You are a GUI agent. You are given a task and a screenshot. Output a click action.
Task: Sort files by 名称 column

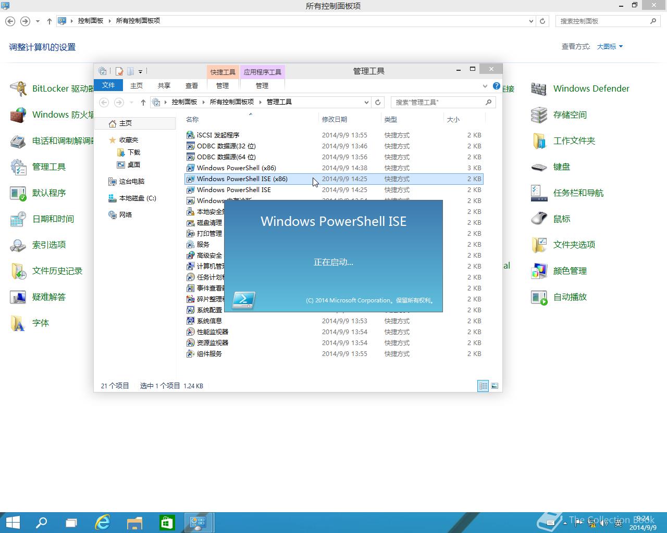251,119
